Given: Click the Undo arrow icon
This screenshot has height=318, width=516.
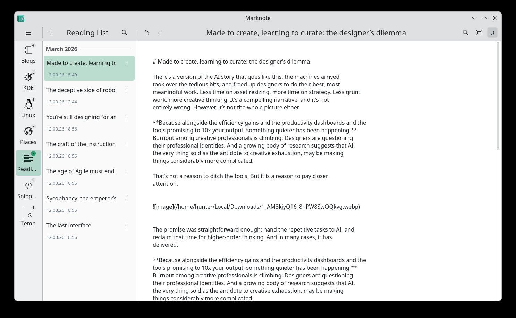Looking at the screenshot, I should coord(147,33).
